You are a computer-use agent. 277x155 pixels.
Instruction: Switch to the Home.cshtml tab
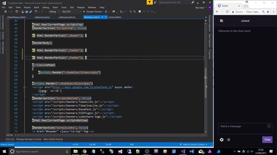coord(115,17)
